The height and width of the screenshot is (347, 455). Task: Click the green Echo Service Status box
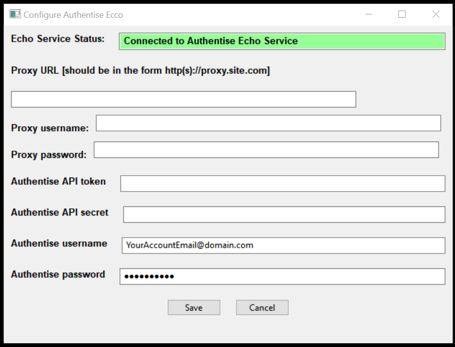coord(282,41)
